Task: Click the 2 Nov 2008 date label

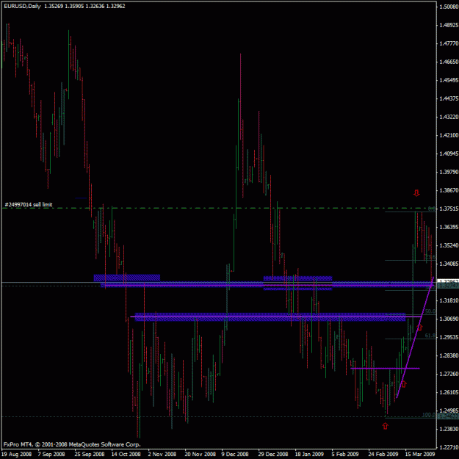Action: pos(162,454)
